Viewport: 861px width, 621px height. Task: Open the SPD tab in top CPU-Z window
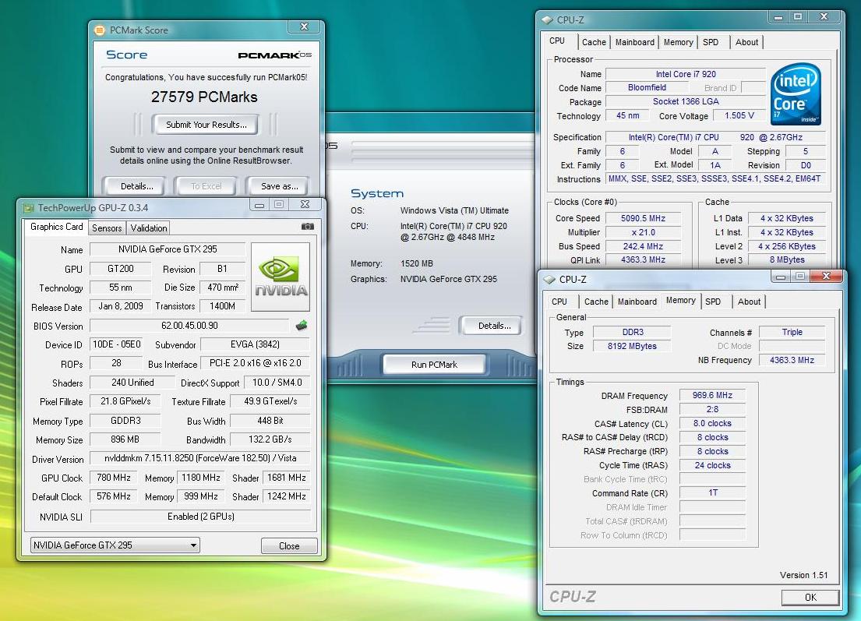click(711, 42)
